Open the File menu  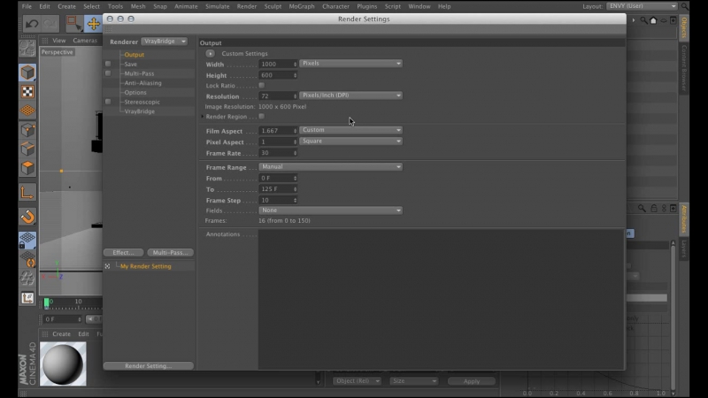pos(27,6)
